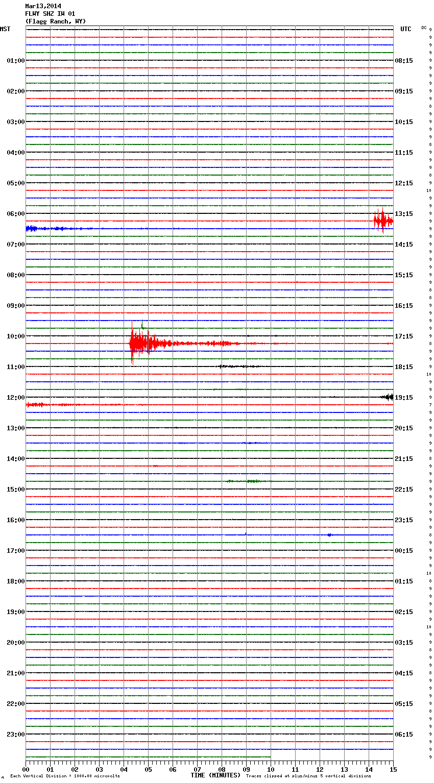Click the (Flagg Ranch, WY) location label
Image resolution: width=434 pixels, height=783 pixels.
(x=56, y=21)
